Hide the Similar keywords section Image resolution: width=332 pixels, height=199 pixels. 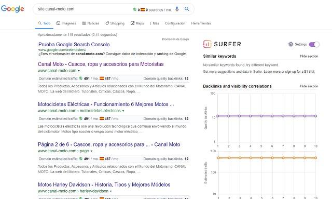click(x=309, y=56)
